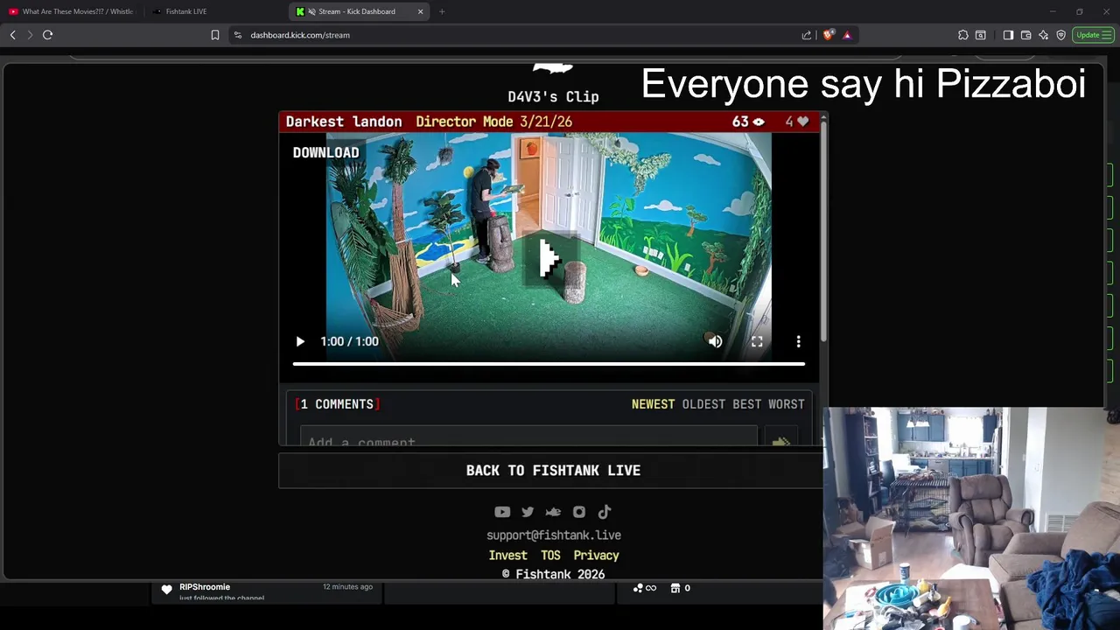1120x630 pixels.
Task: Close the Kick Dashboard tab
Action: point(420,11)
